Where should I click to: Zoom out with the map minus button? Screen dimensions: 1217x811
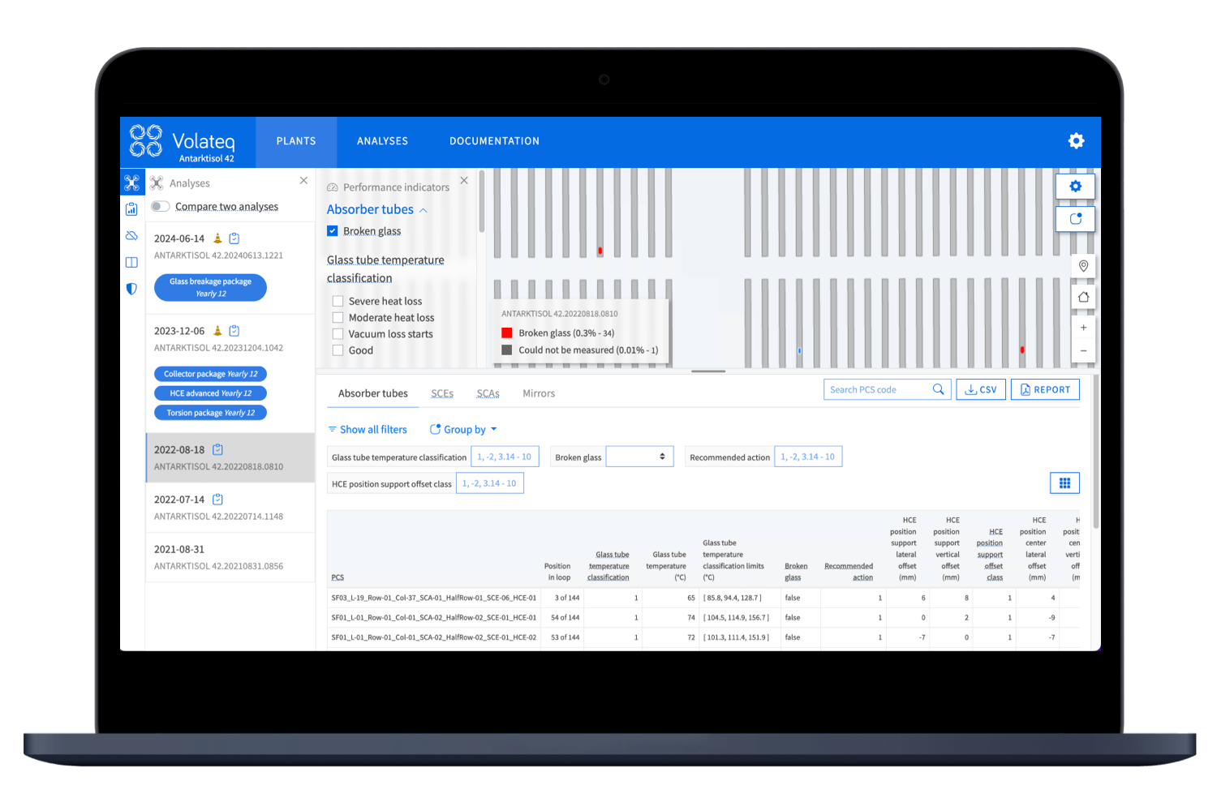1083,350
